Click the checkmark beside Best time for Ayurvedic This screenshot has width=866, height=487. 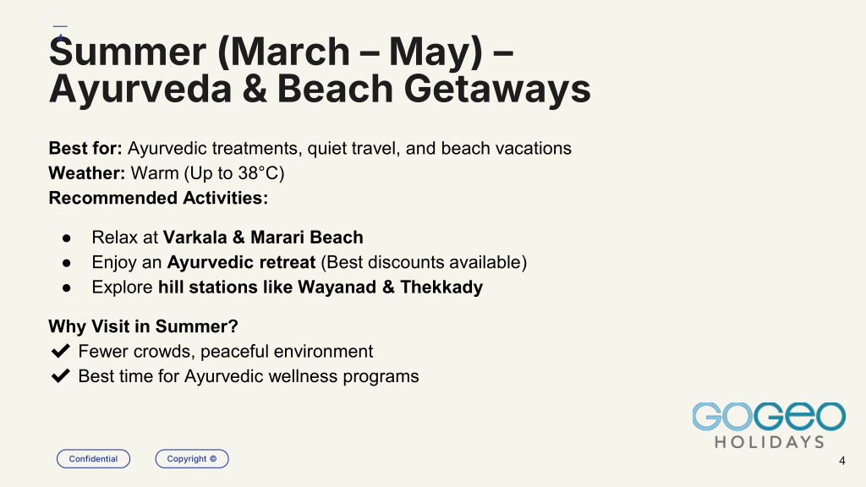click(60, 376)
